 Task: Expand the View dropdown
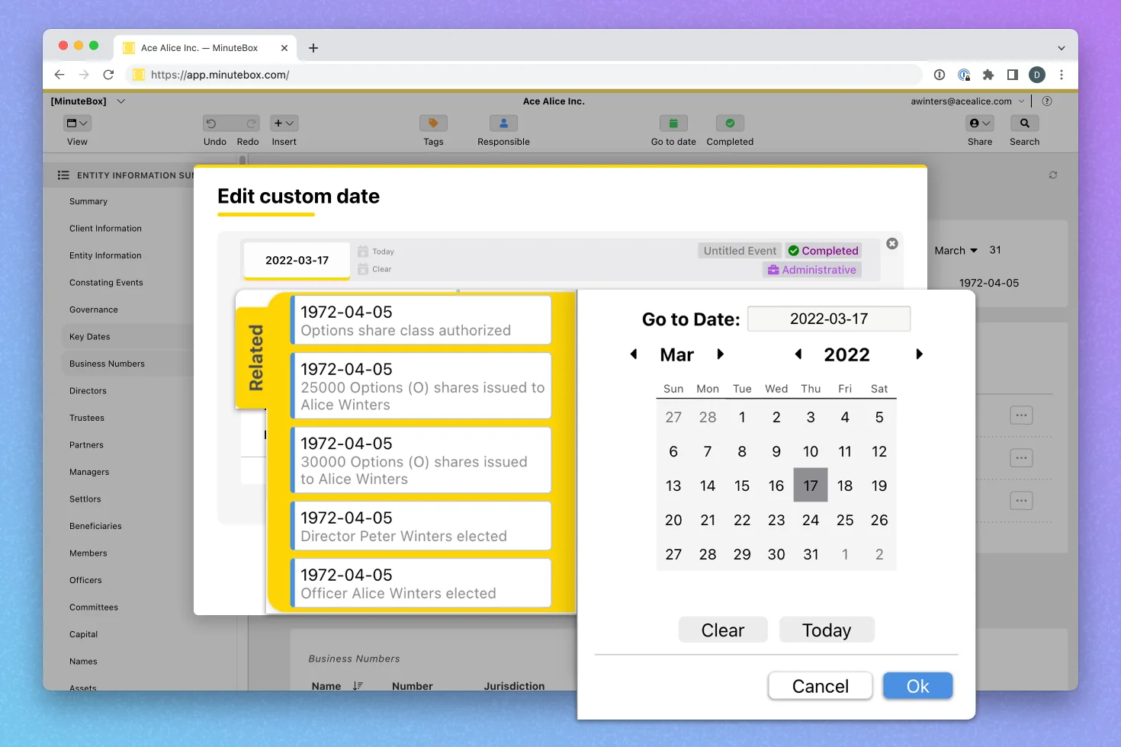pos(77,123)
